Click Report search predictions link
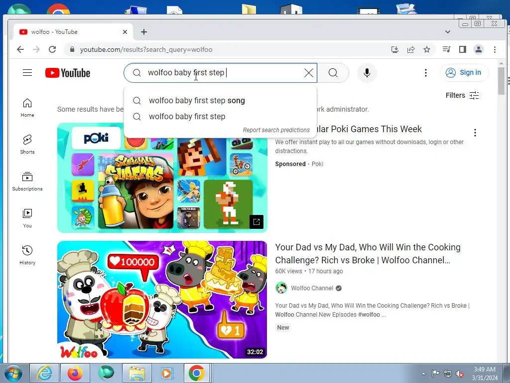Viewport: 510px width, 383px height. coord(276,130)
